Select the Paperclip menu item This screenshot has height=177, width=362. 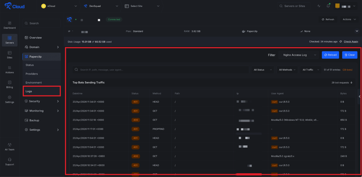42,57
